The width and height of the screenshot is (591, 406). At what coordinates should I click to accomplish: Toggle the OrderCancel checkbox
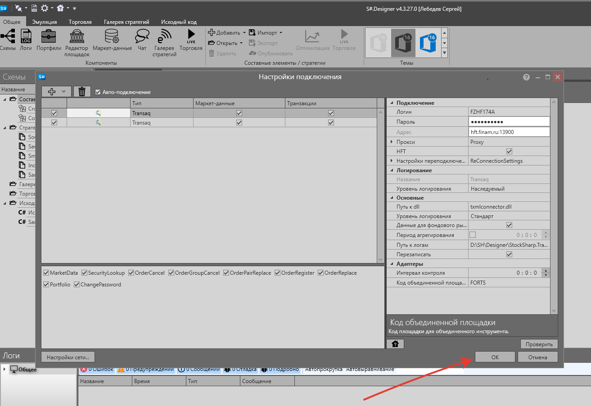[131, 273]
